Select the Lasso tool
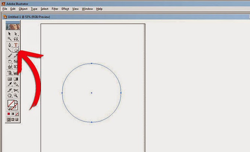Viewport: 250px width, 152px height. click(16, 39)
